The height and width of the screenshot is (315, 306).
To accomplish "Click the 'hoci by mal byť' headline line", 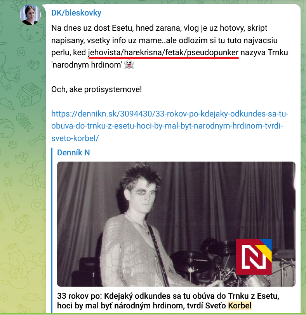I will [x=154, y=306].
